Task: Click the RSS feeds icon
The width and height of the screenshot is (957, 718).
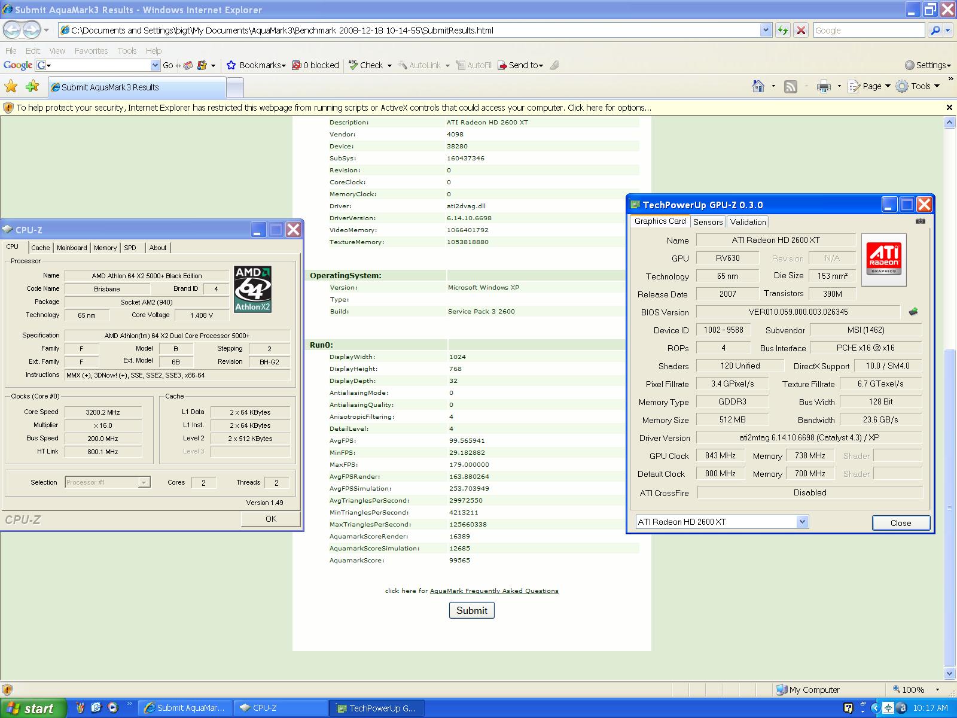Action: 791,87
